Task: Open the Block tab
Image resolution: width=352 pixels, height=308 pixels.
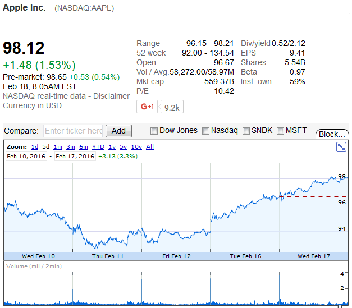Action: pyautogui.click(x=332, y=134)
